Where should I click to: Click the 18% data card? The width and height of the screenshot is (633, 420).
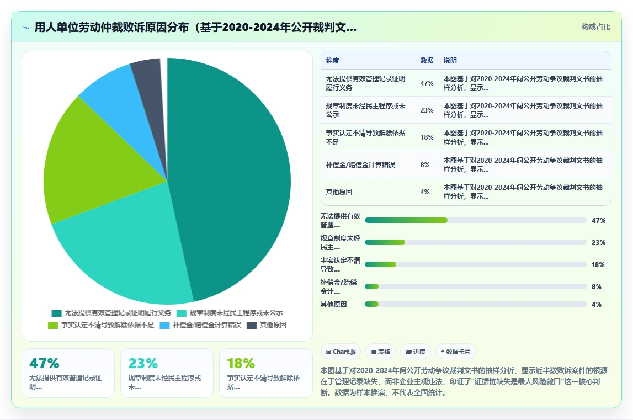(x=265, y=373)
